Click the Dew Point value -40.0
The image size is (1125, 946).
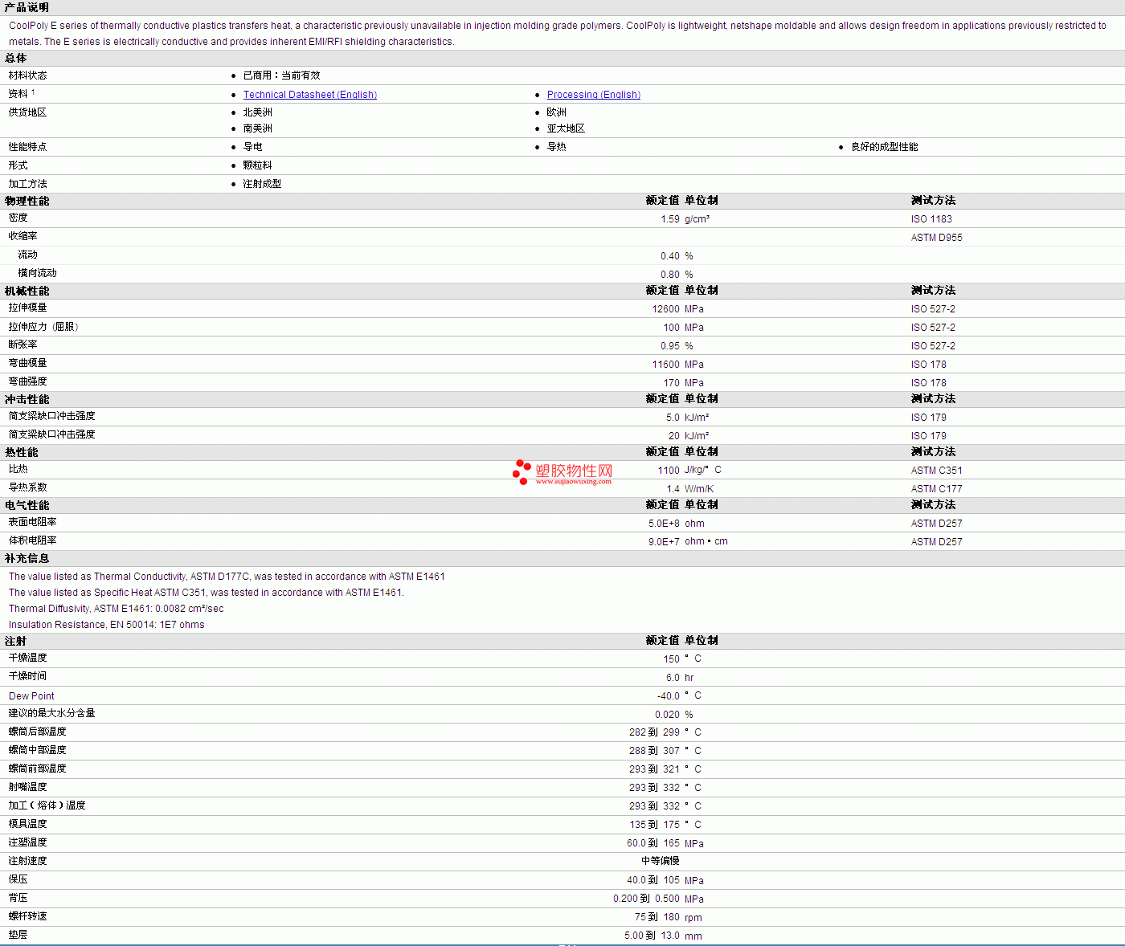click(668, 696)
